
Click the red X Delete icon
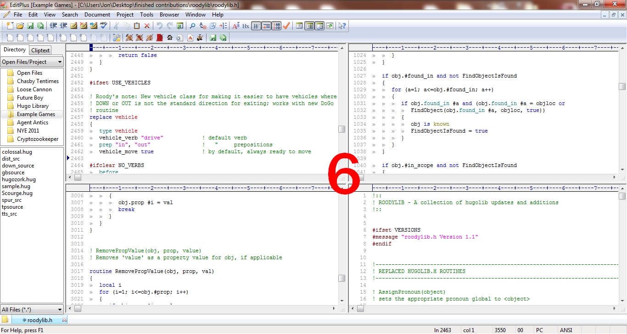pos(147,26)
